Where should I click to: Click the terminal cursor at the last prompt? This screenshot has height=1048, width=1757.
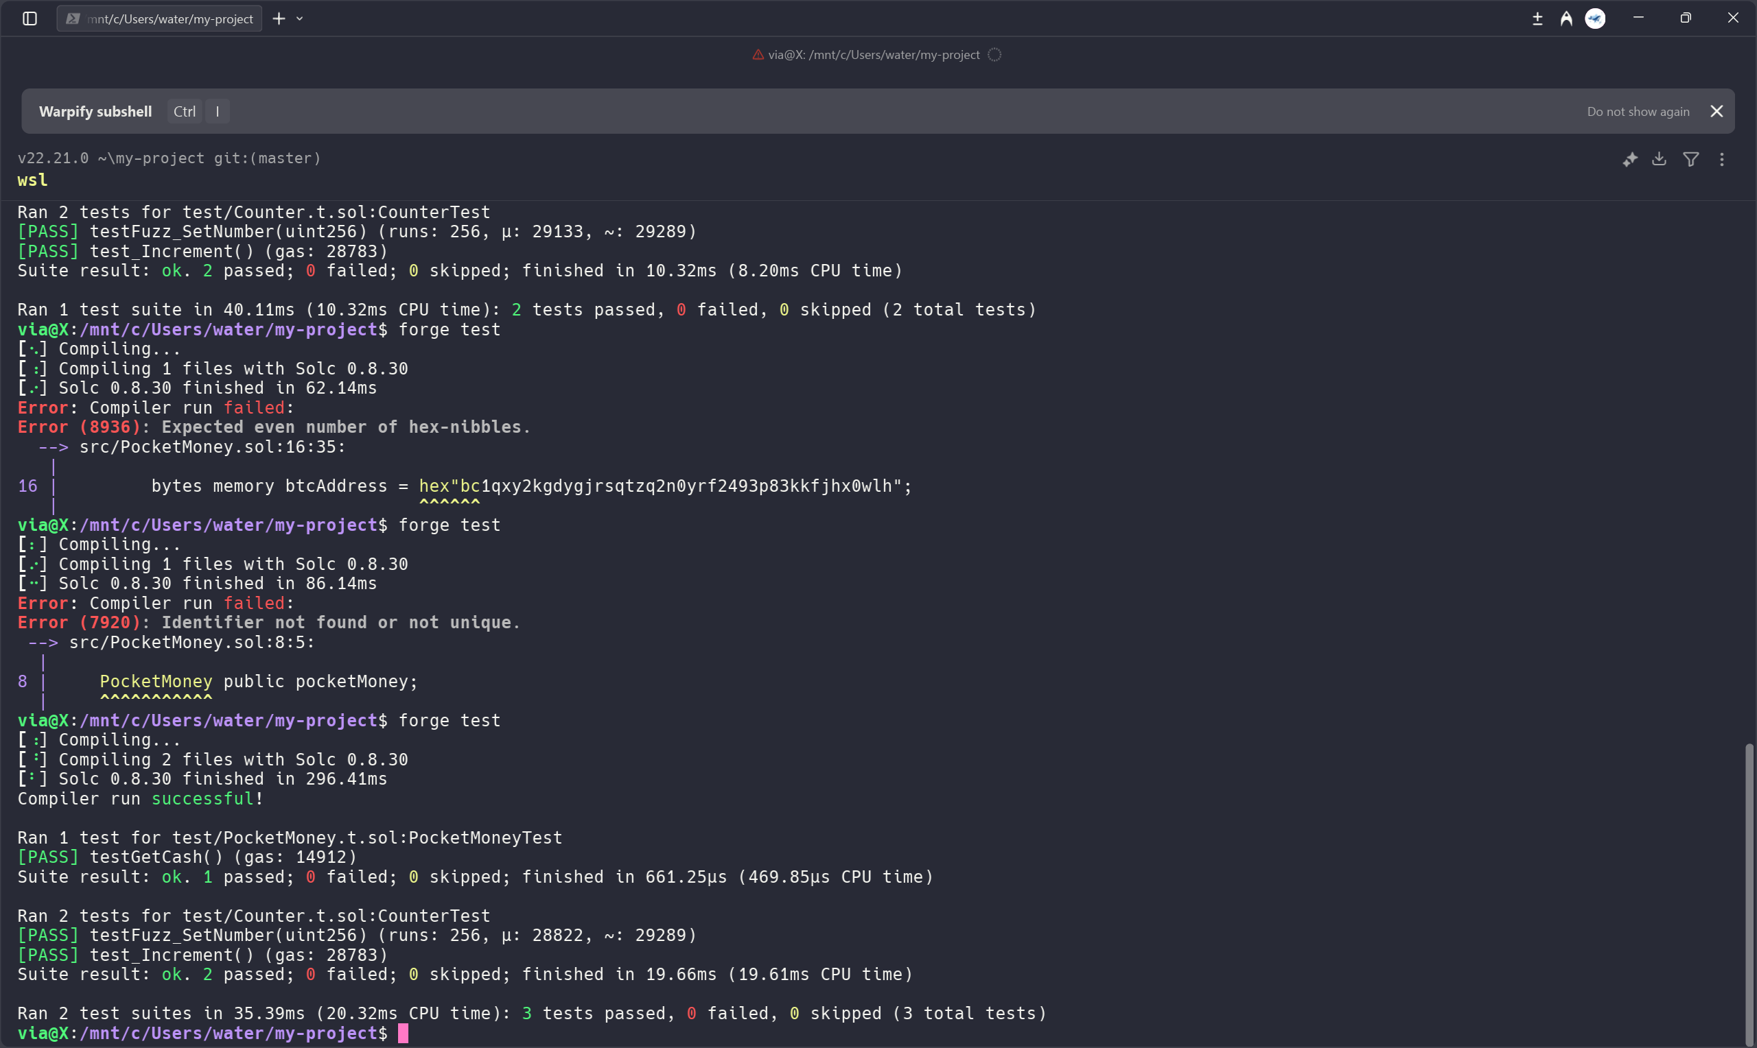(403, 1033)
